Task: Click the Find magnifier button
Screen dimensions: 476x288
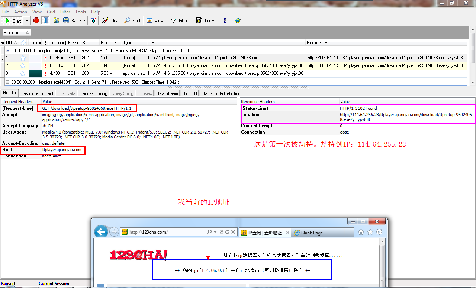Action: click(132, 21)
